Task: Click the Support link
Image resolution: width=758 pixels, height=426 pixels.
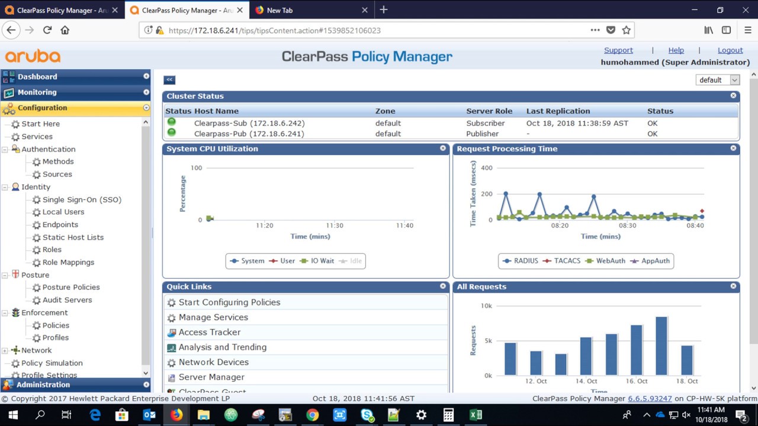Action: pos(618,50)
